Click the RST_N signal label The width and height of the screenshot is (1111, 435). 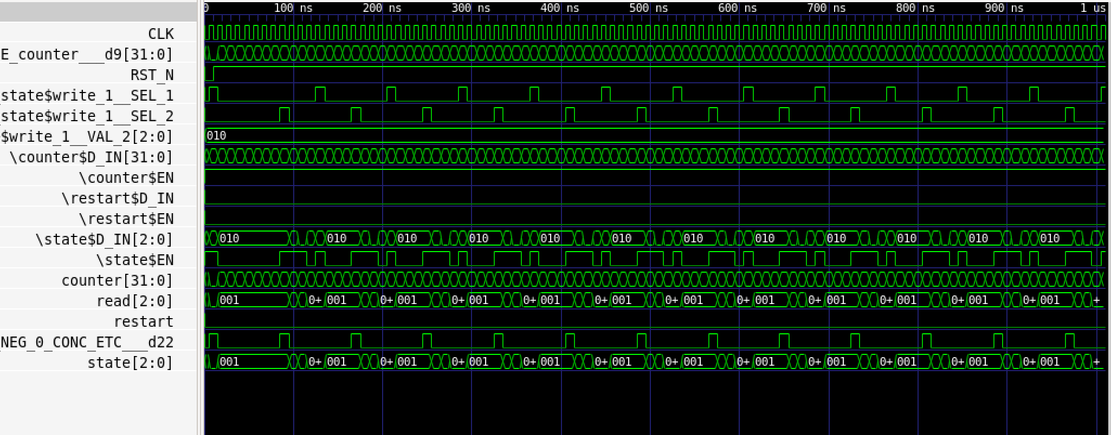pos(152,75)
